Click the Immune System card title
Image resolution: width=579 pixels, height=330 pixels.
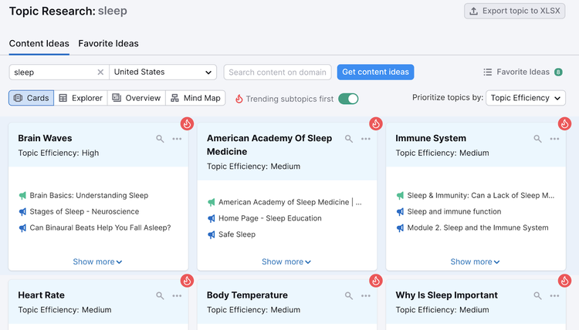(x=431, y=138)
